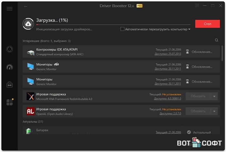Search drivers with magnifier icon
Viewport: 226px width, 152px height.
point(217,40)
